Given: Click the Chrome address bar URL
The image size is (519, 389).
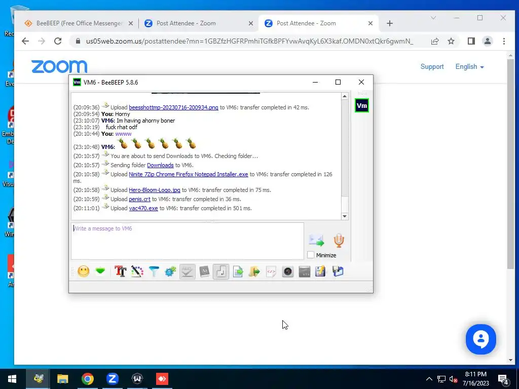Looking at the screenshot, I should (249, 41).
